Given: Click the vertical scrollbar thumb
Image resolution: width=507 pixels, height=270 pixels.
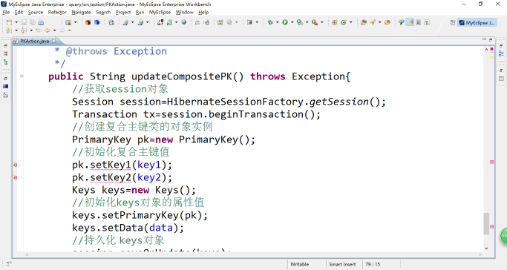Looking at the screenshot, I should (486, 223).
